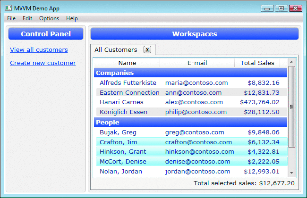This screenshot has height=198, width=307.
Task: Sort by the Name column header
Action: pyautogui.click(x=127, y=63)
